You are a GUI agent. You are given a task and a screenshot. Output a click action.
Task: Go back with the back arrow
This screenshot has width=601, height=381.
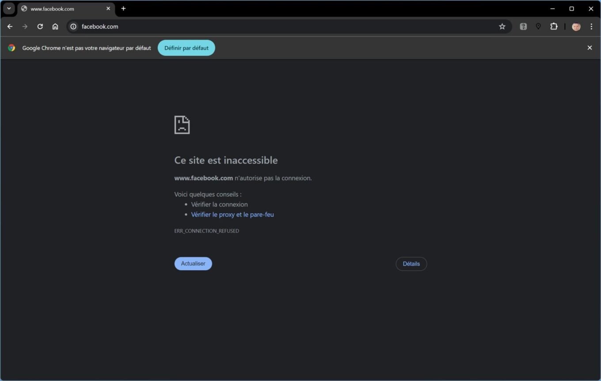tap(10, 26)
